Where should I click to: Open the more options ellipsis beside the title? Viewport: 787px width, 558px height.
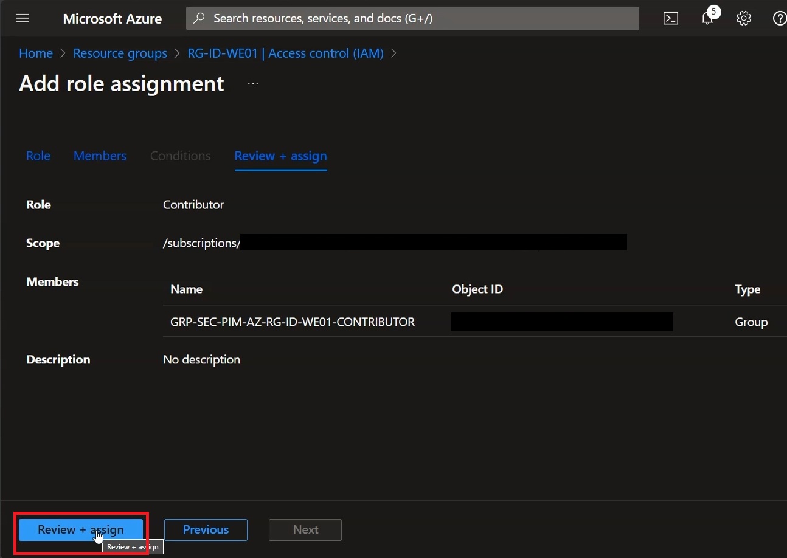[x=253, y=84]
